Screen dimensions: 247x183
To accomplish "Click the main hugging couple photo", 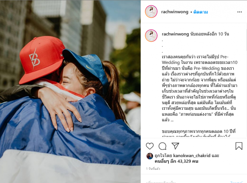I will pyautogui.click(x=70, y=91).
